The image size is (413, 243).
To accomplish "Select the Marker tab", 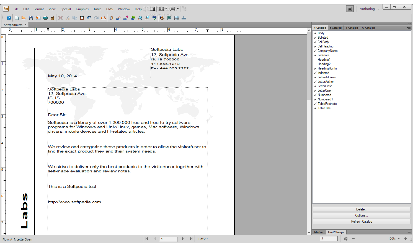I will 319,232.
